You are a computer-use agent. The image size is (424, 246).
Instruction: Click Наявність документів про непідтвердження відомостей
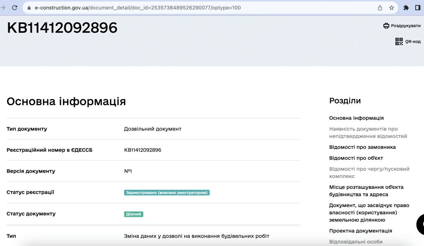pyautogui.click(x=368, y=133)
